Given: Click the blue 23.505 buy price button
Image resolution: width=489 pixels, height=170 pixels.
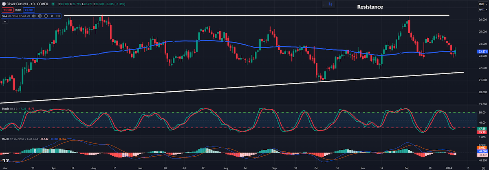Looking at the screenshot, I should pos(29,10).
